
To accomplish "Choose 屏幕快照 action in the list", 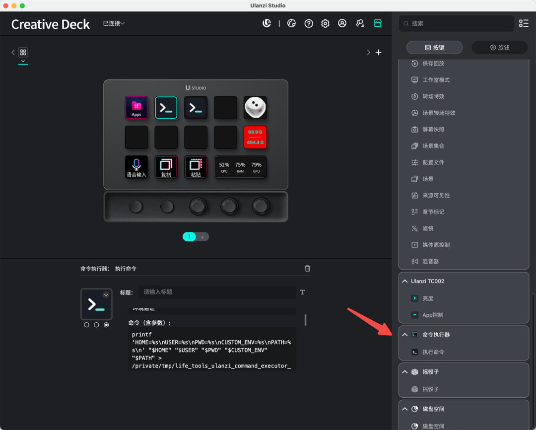I will (x=433, y=129).
